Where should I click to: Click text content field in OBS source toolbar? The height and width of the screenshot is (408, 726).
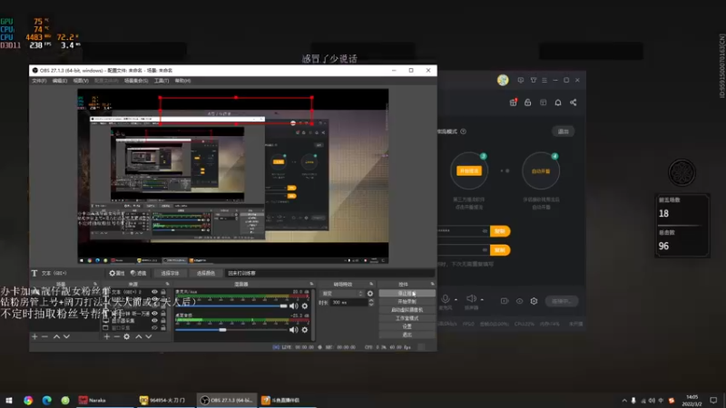click(x=329, y=273)
